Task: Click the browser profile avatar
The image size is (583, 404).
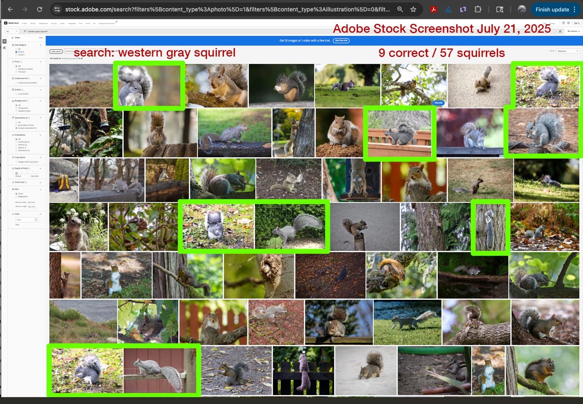Action: click(x=522, y=9)
